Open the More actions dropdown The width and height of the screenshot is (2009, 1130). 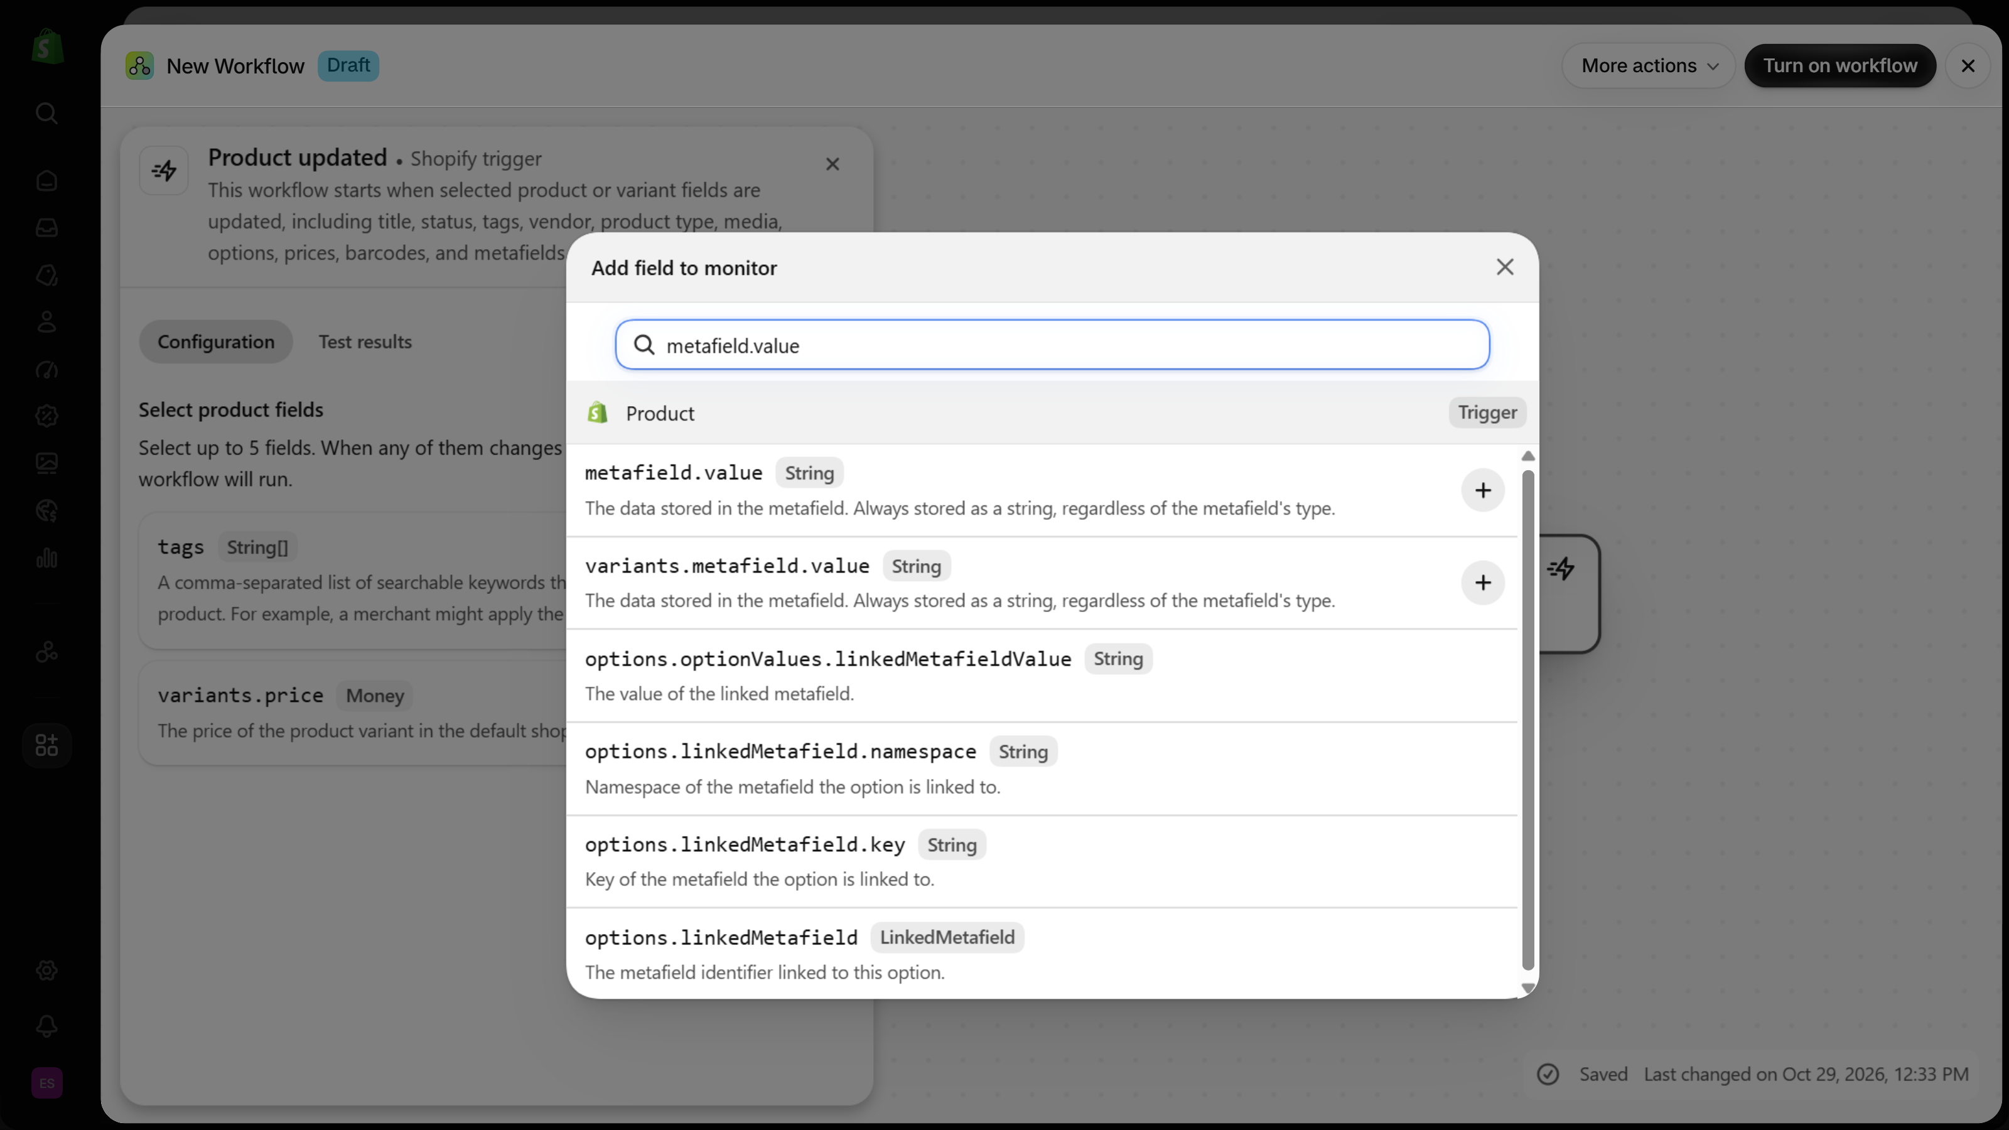1649,67
